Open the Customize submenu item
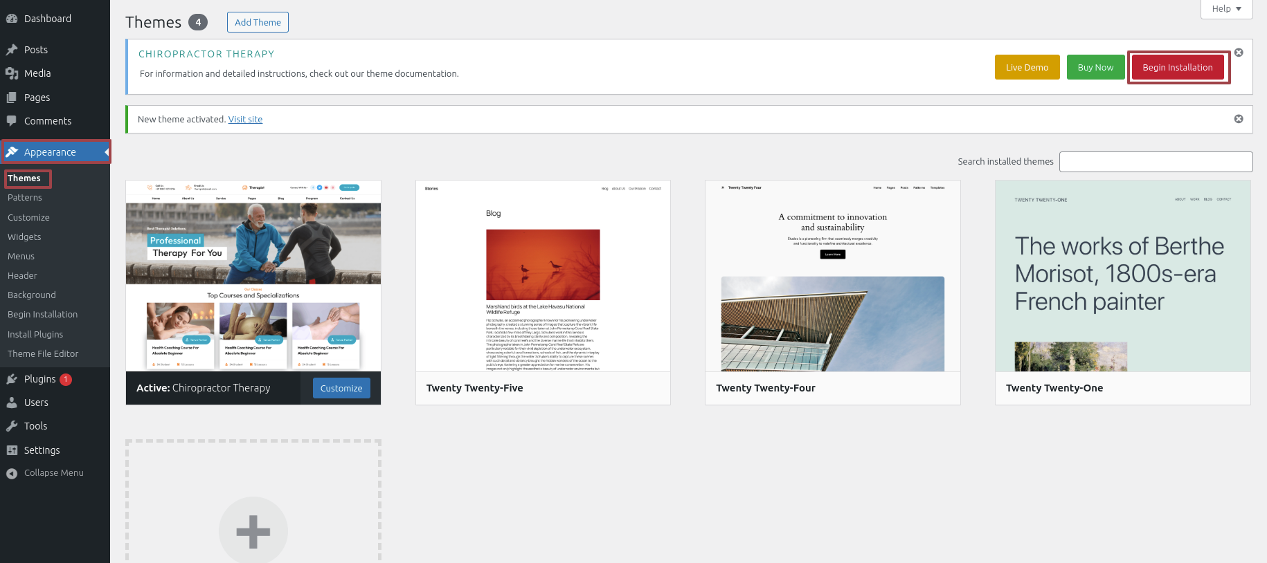Screen dimensions: 1267x563 [28, 217]
